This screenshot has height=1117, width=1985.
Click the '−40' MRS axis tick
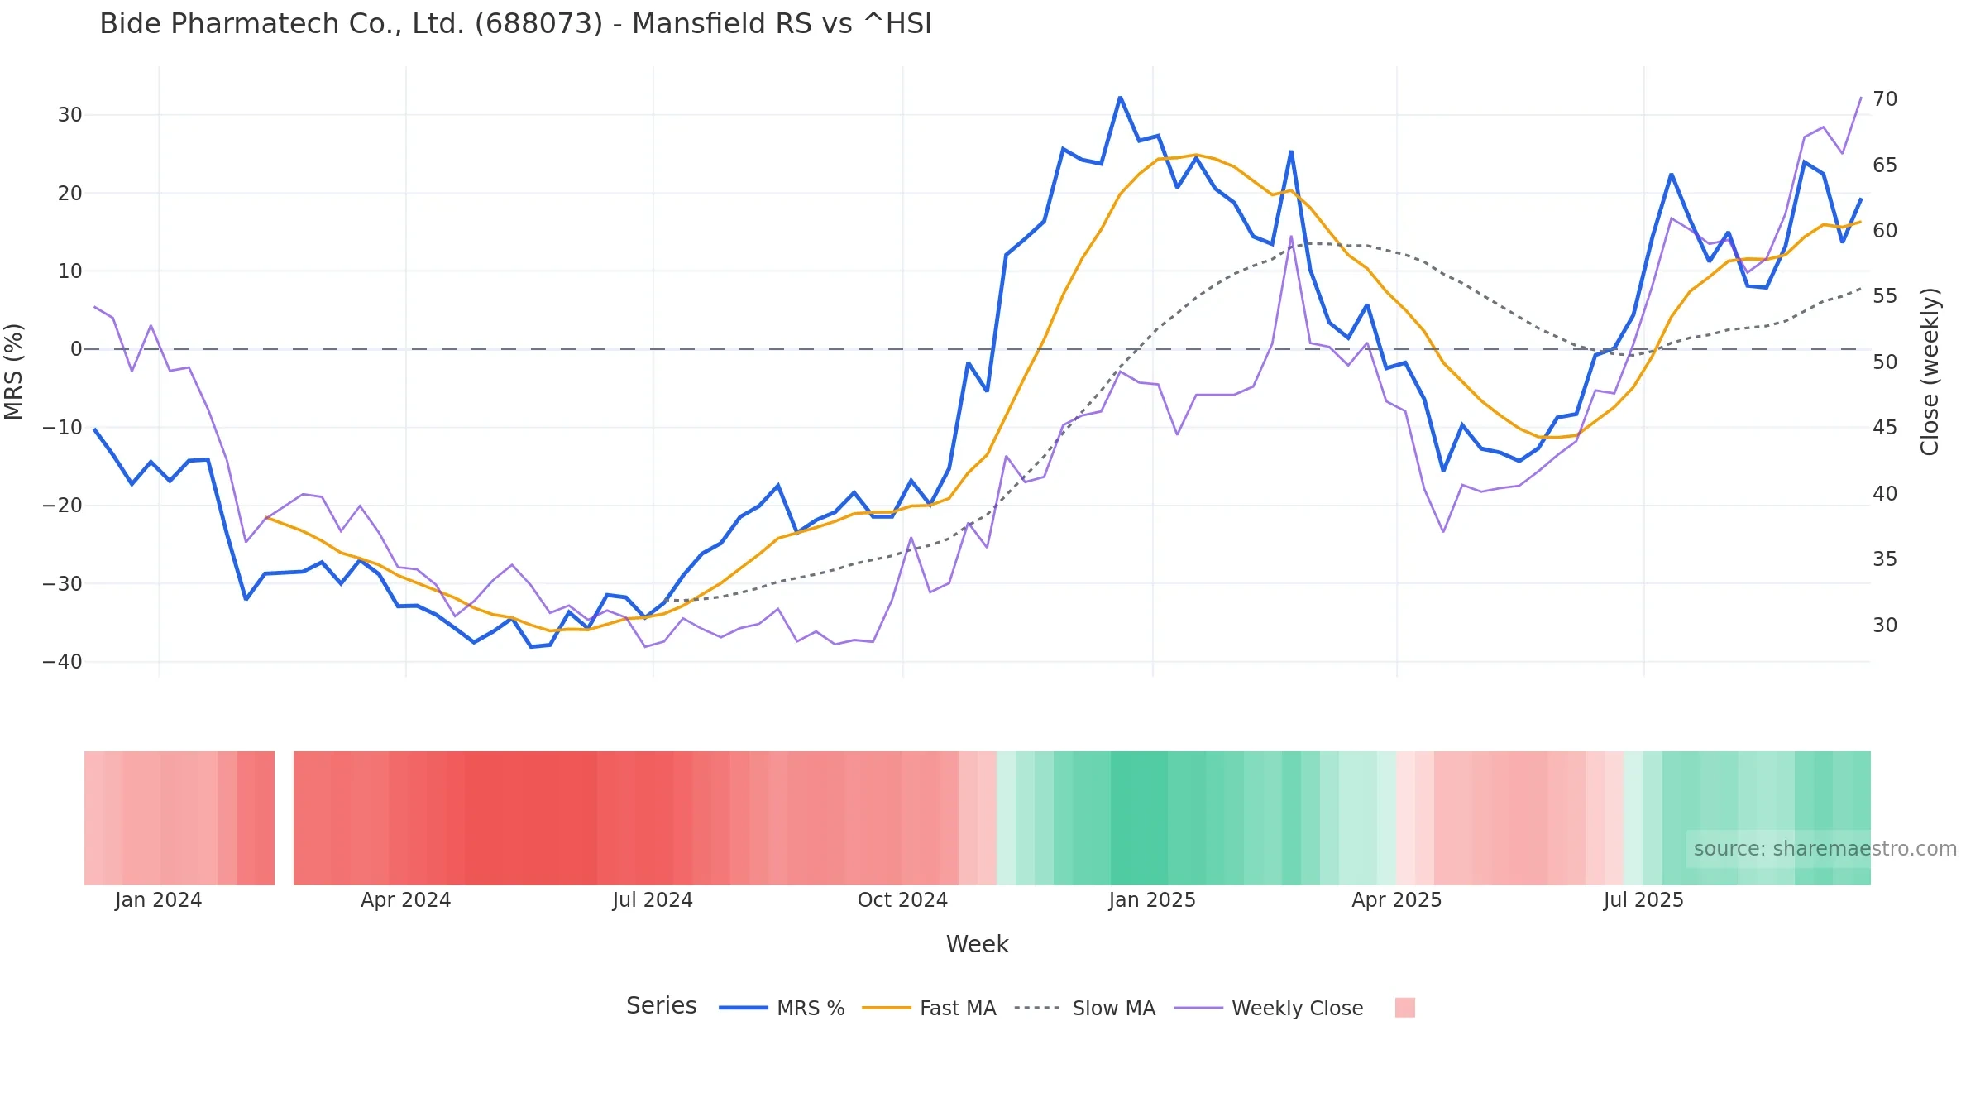[63, 662]
